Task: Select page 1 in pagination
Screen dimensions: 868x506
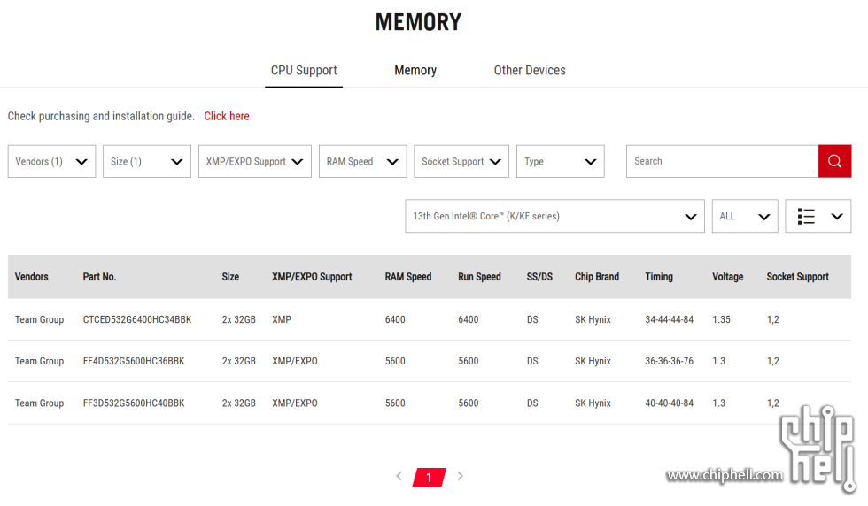Action: tap(429, 477)
